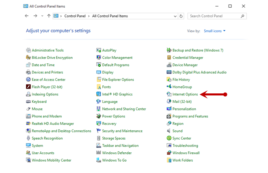The height and width of the screenshot is (173, 268).
Task: Open Taskbar and Navigation link
Action: tap(120, 146)
